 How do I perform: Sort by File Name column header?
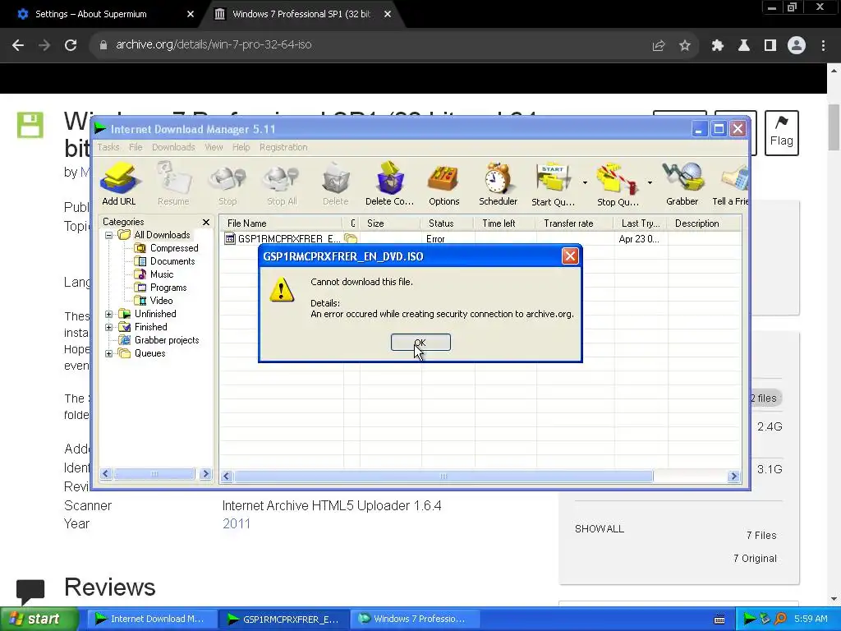[x=282, y=223]
